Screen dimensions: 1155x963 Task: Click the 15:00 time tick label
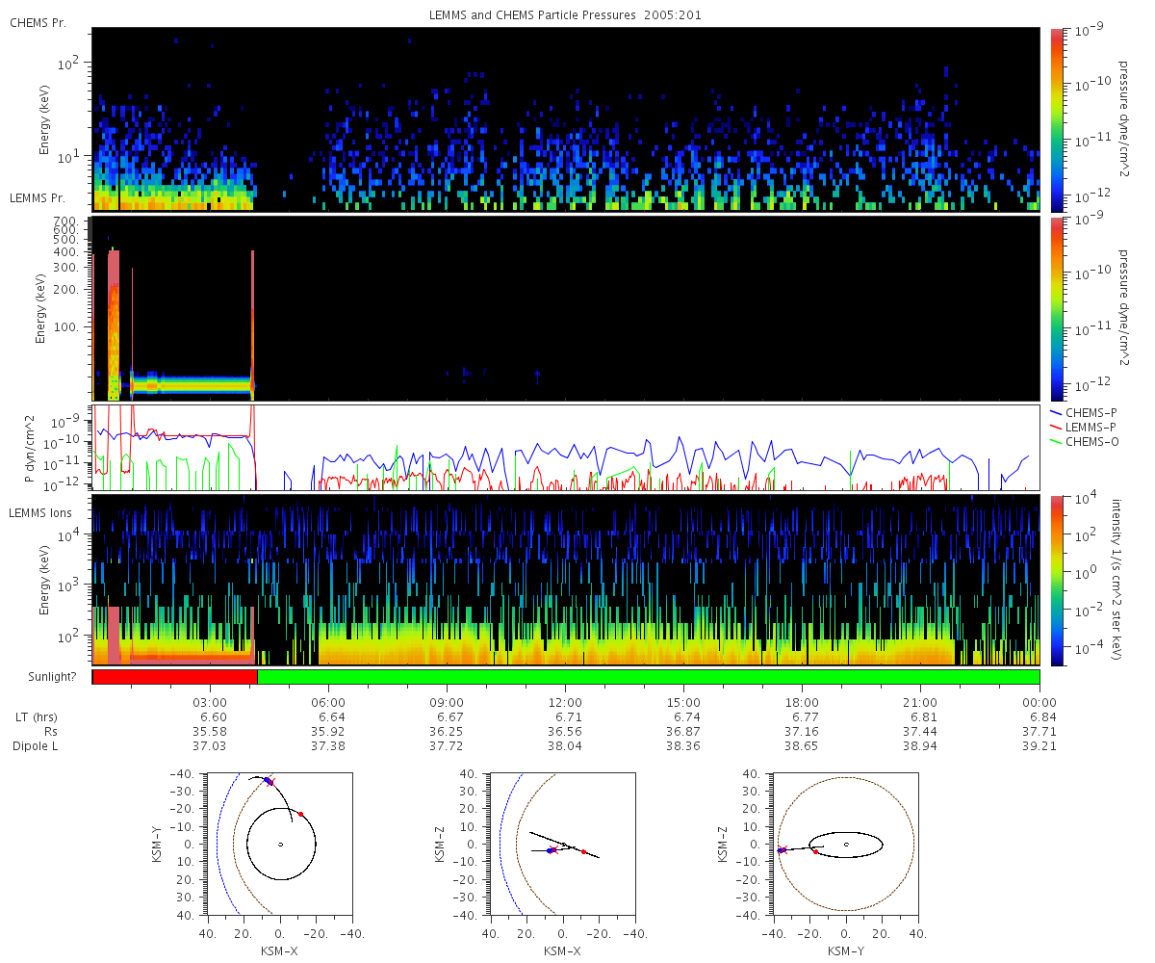point(683,703)
